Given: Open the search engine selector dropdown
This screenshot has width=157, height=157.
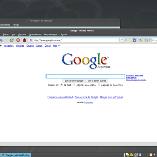Looking at the screenshot, I should (x=148, y=40).
